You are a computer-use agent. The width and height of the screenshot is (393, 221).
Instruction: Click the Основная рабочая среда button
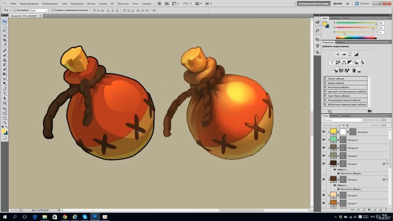(314, 4)
